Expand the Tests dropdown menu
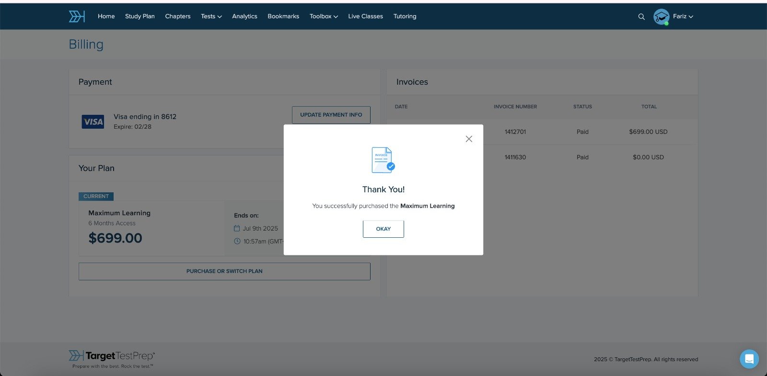The width and height of the screenshot is (767, 376). point(211,16)
